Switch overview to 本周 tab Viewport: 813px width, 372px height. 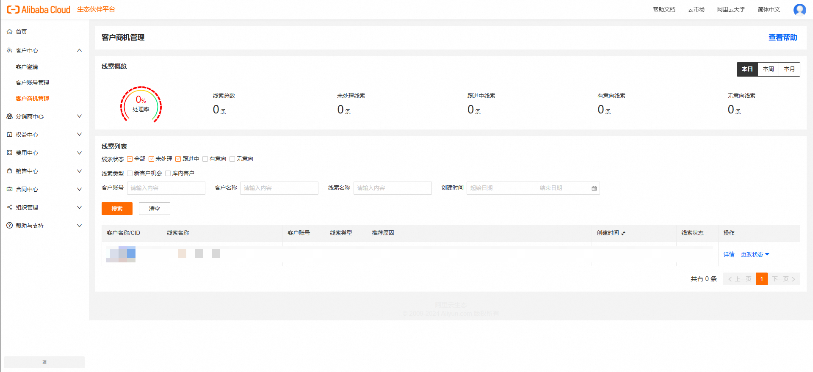[769, 69]
